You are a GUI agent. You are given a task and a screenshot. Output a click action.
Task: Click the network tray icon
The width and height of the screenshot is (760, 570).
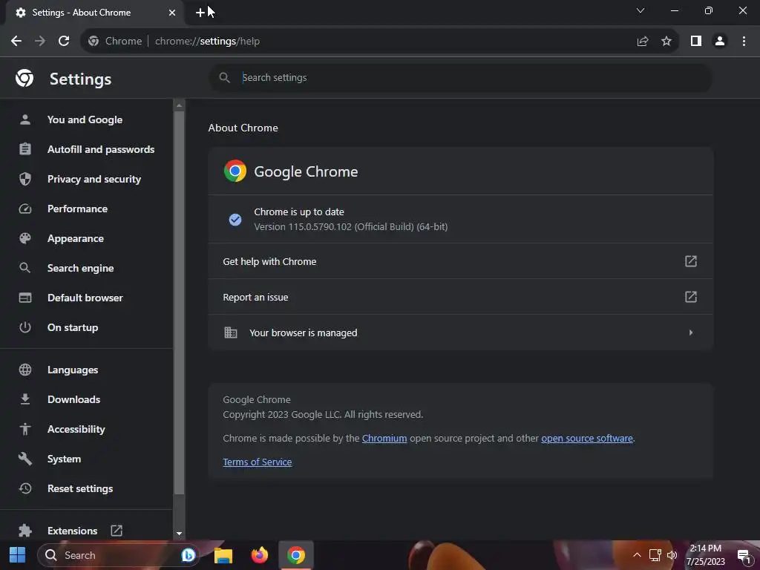(x=655, y=555)
